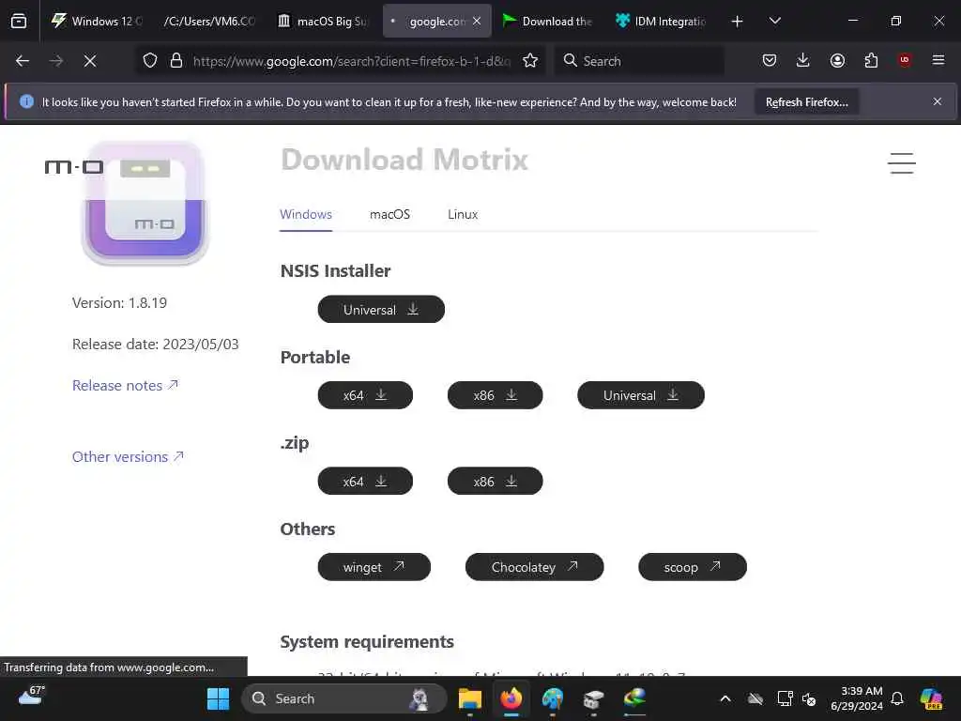961x721 pixels.
Task: Select the Windows platform tab
Action: [306, 215]
